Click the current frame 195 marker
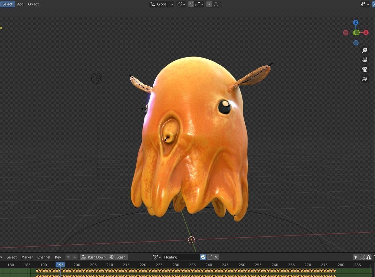The height and width of the screenshot is (277, 375). (60, 265)
